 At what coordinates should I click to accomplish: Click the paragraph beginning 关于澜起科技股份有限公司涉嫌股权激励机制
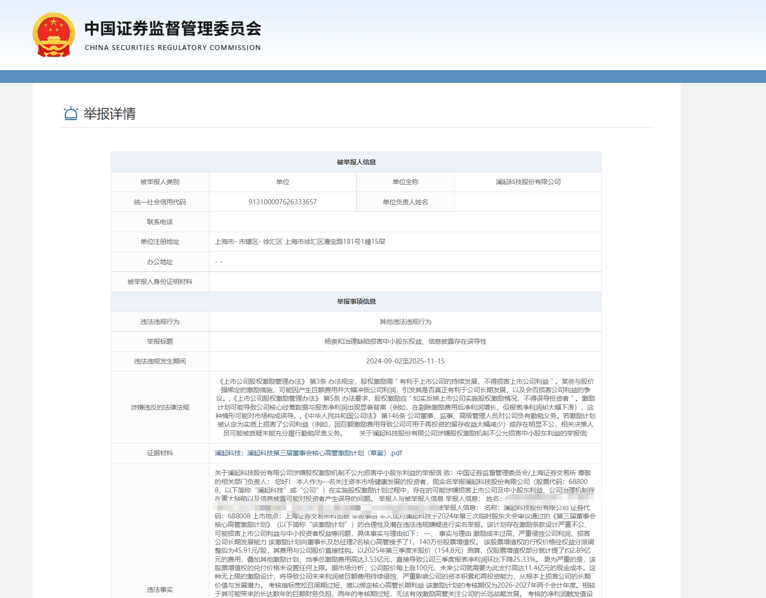point(405,533)
